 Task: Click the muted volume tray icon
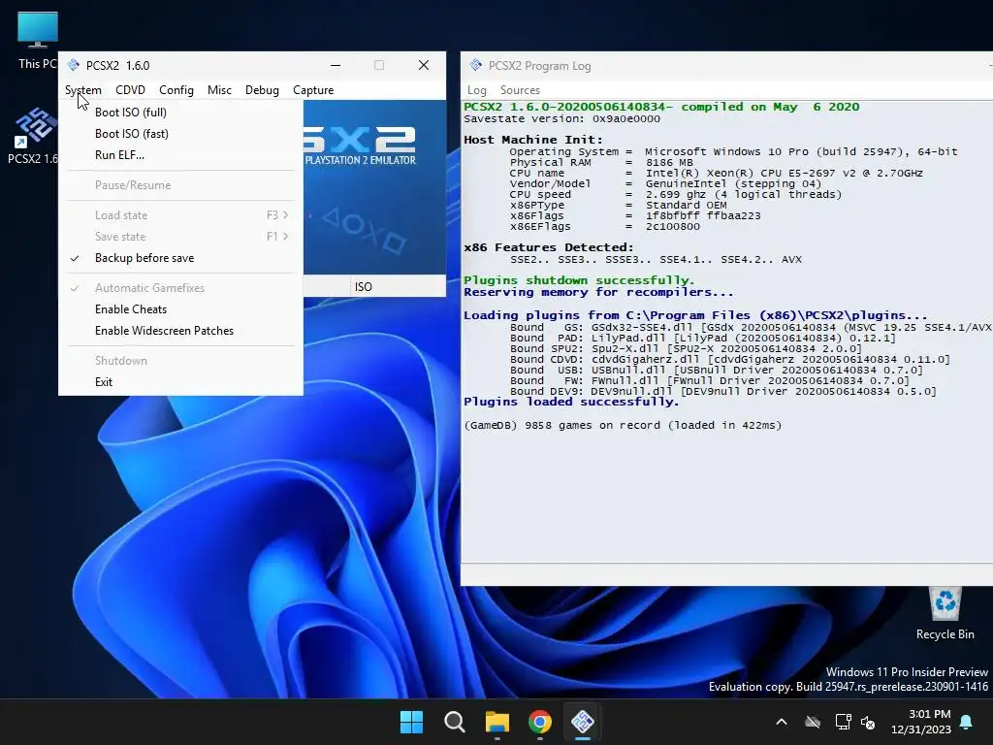(x=868, y=722)
